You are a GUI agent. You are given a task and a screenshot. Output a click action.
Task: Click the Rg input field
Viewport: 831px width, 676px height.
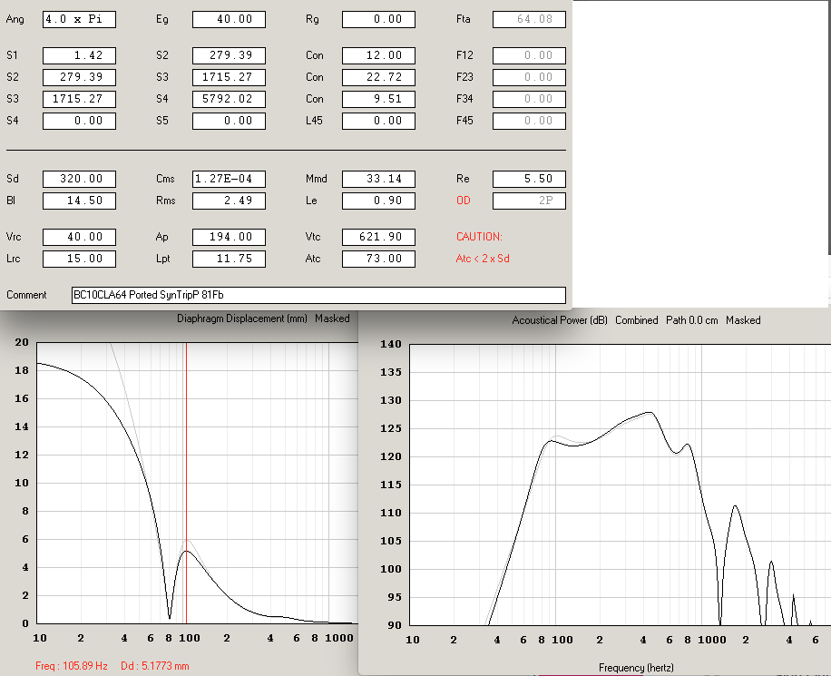(378, 20)
